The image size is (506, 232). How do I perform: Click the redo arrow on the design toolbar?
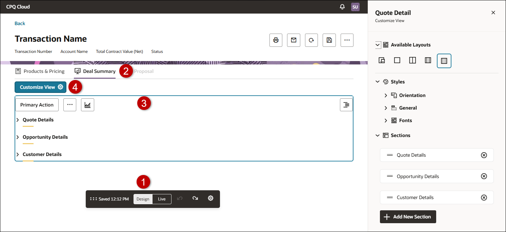(x=195, y=199)
